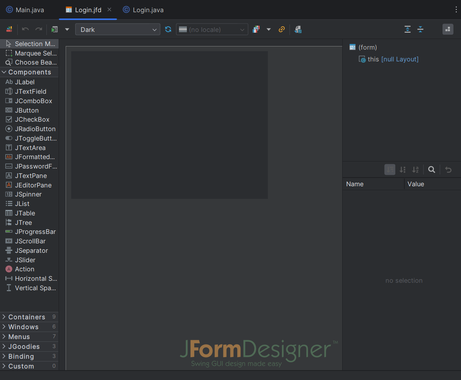The image size is (461, 380).
Task: Pick JLabel from the palette
Action: point(30,82)
